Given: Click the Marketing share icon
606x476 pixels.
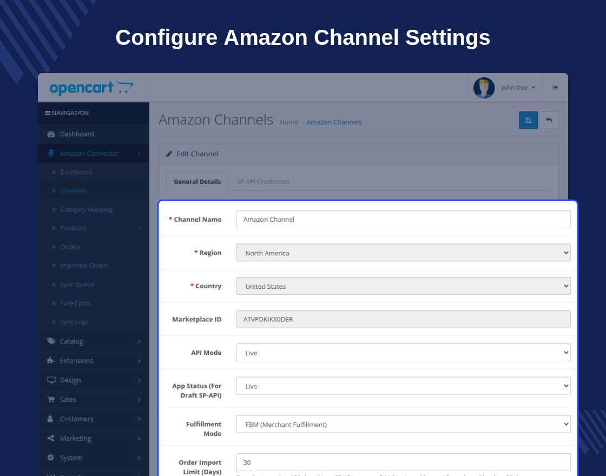Looking at the screenshot, I should (x=51, y=438).
